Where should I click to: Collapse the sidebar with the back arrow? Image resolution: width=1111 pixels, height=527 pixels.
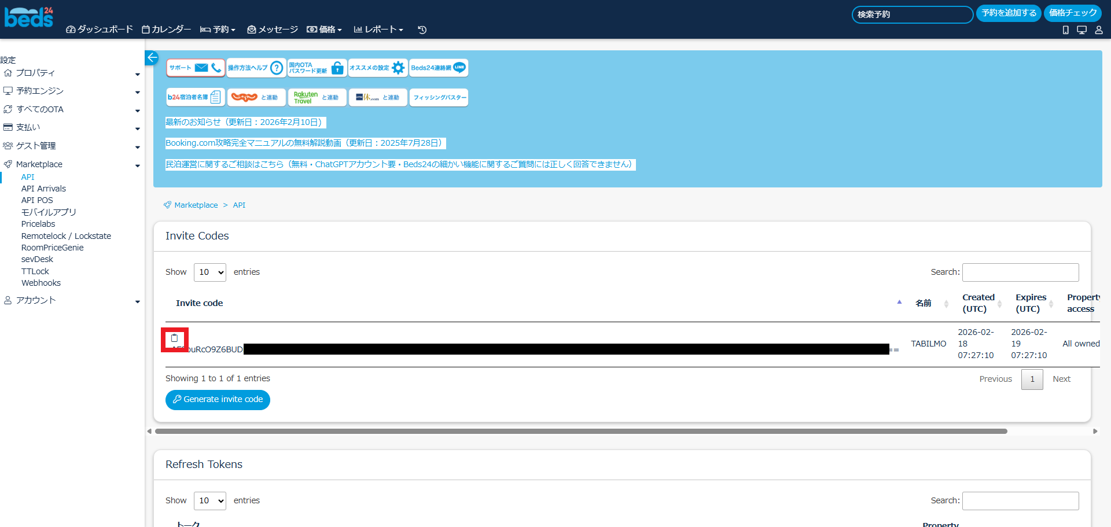[x=152, y=57]
